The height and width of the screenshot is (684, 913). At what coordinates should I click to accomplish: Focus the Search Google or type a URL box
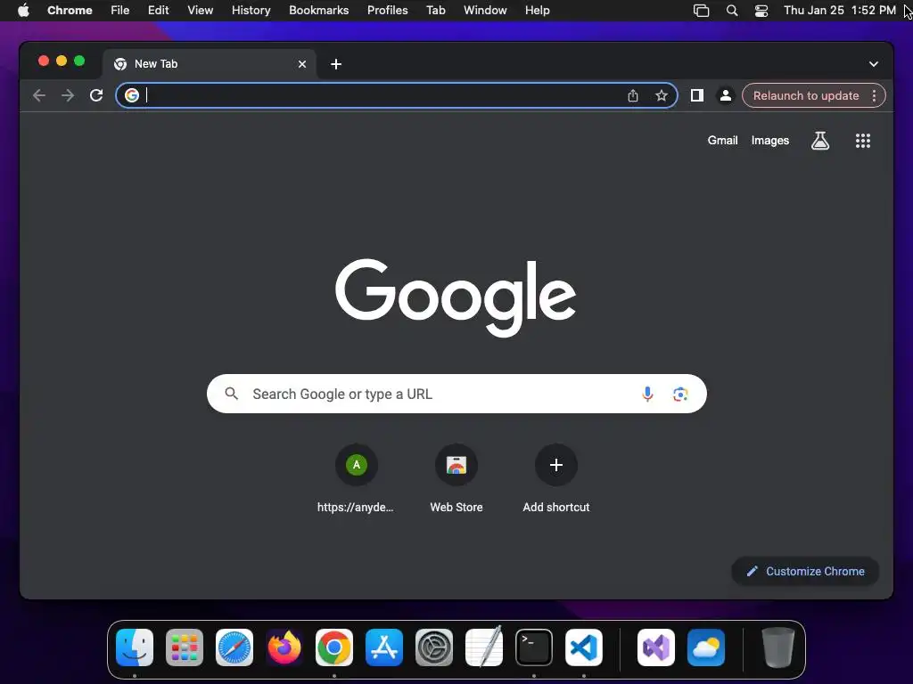456,394
